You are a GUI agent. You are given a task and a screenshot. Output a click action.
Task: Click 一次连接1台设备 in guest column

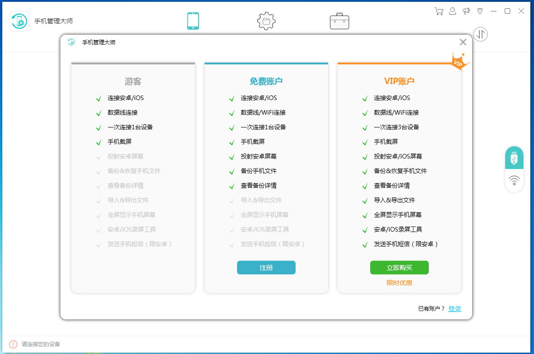[x=130, y=127]
